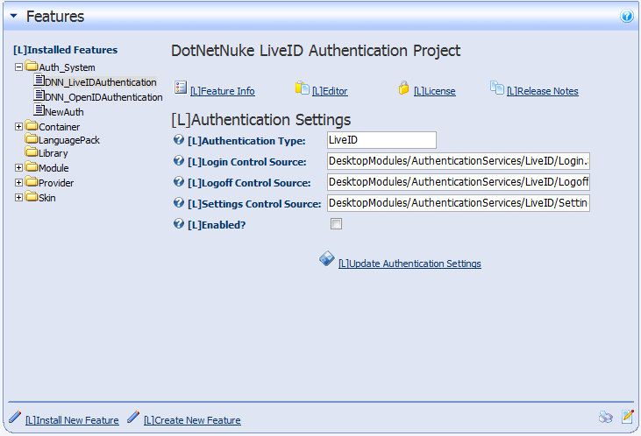Viewport: 641px width, 436px height.
Task: Click the NewAuth document icon
Action: click(39, 109)
